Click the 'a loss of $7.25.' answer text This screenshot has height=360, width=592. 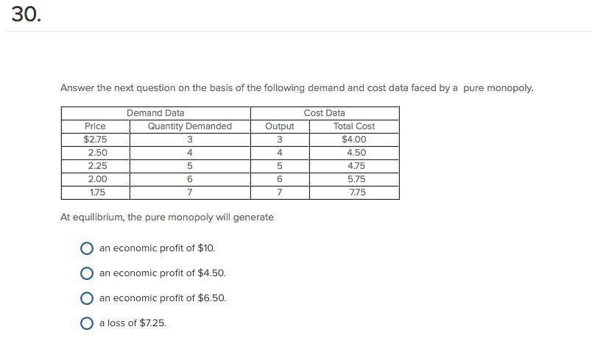tap(133, 323)
